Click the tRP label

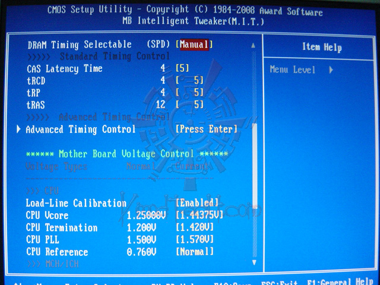point(33,93)
